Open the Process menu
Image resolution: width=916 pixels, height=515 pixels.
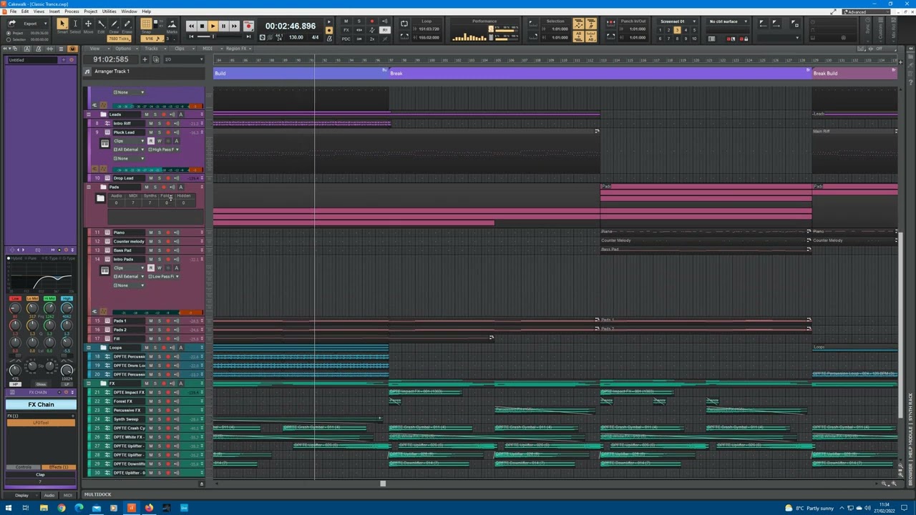(x=72, y=11)
